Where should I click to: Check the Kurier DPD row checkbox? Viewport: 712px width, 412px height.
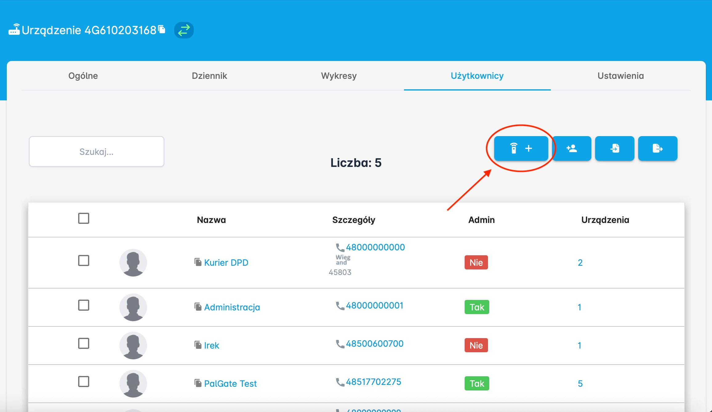pos(84,261)
